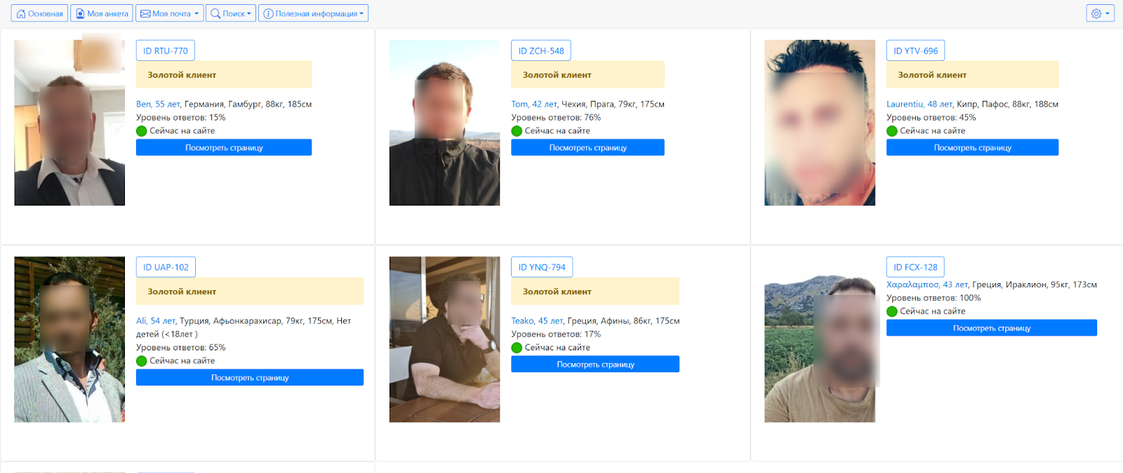The width and height of the screenshot is (1123, 473).
Task: Expand the Моя почта dropdown menu
Action: (169, 13)
